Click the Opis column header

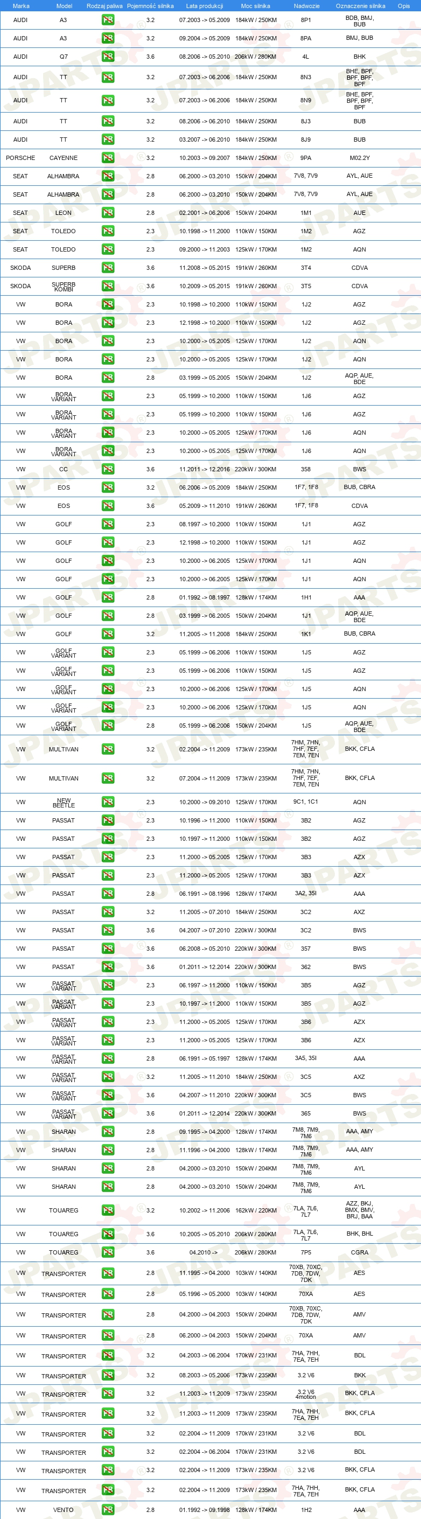[x=403, y=6]
